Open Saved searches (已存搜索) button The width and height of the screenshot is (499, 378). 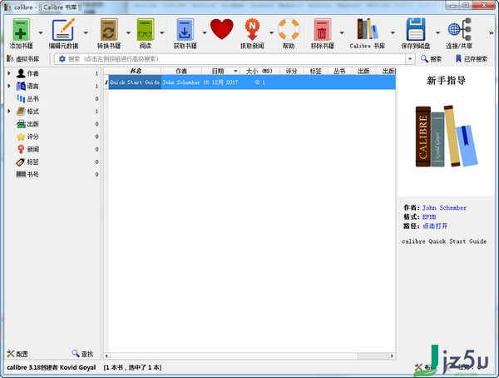coord(472,59)
